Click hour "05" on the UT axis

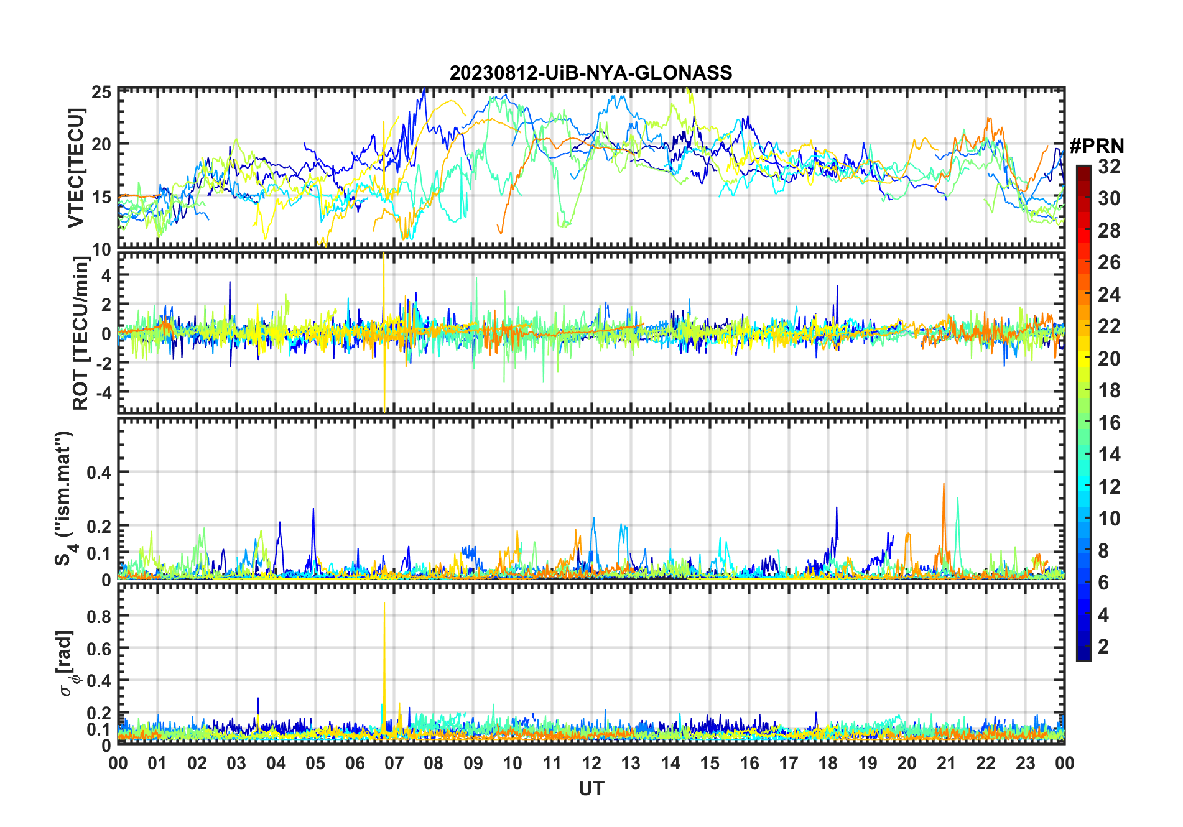tap(315, 763)
